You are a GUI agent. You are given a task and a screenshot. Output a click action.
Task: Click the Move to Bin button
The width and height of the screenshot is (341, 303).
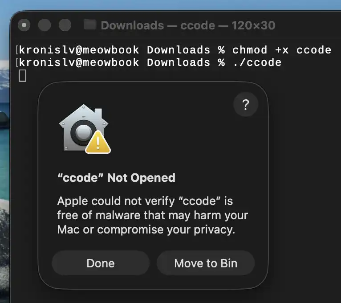point(206,263)
